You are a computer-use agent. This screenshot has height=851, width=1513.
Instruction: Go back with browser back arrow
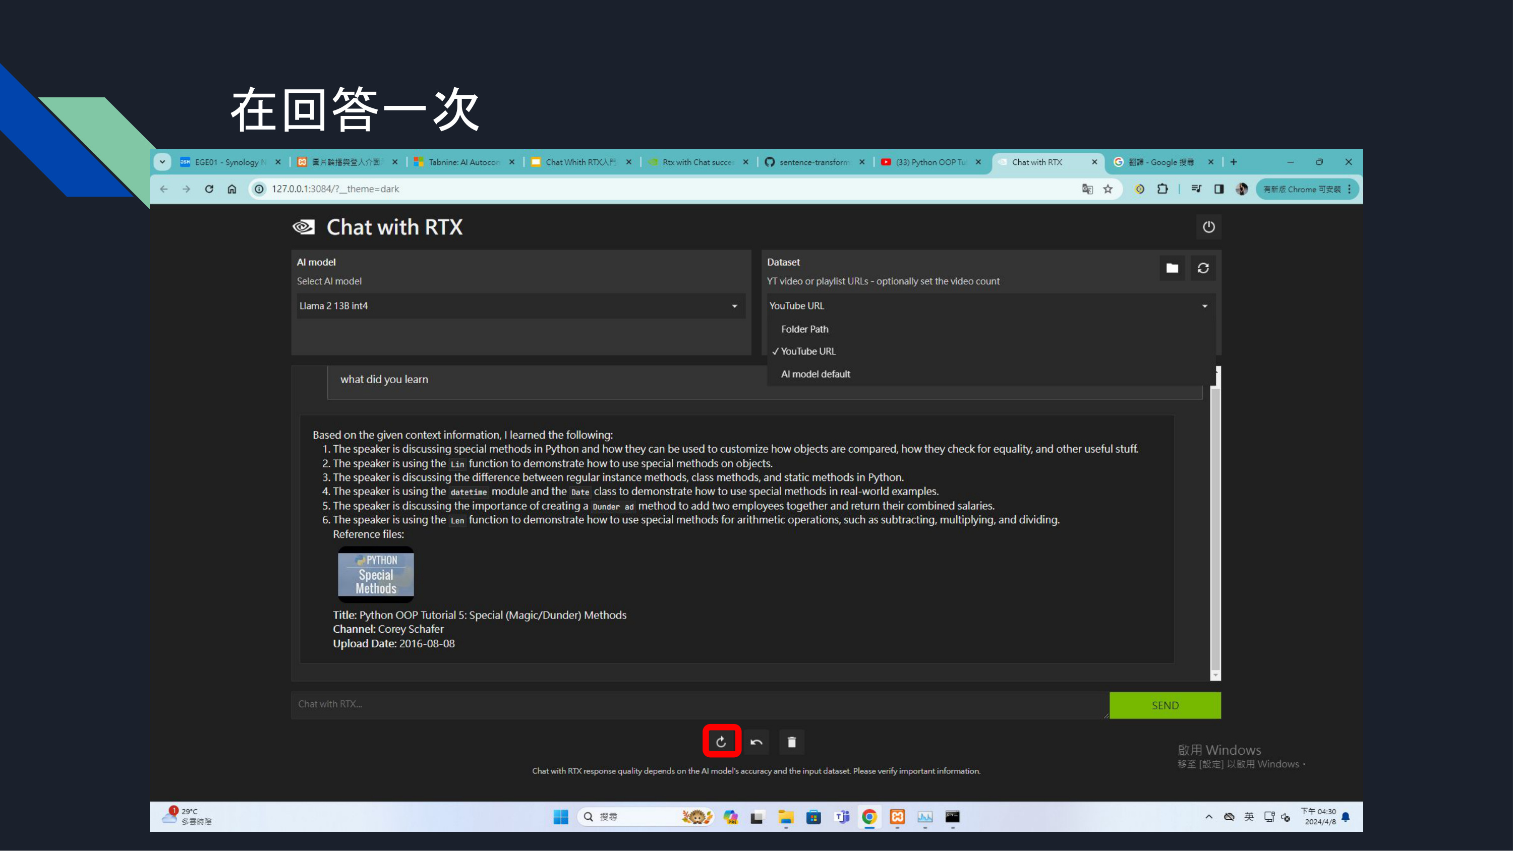pyautogui.click(x=164, y=189)
